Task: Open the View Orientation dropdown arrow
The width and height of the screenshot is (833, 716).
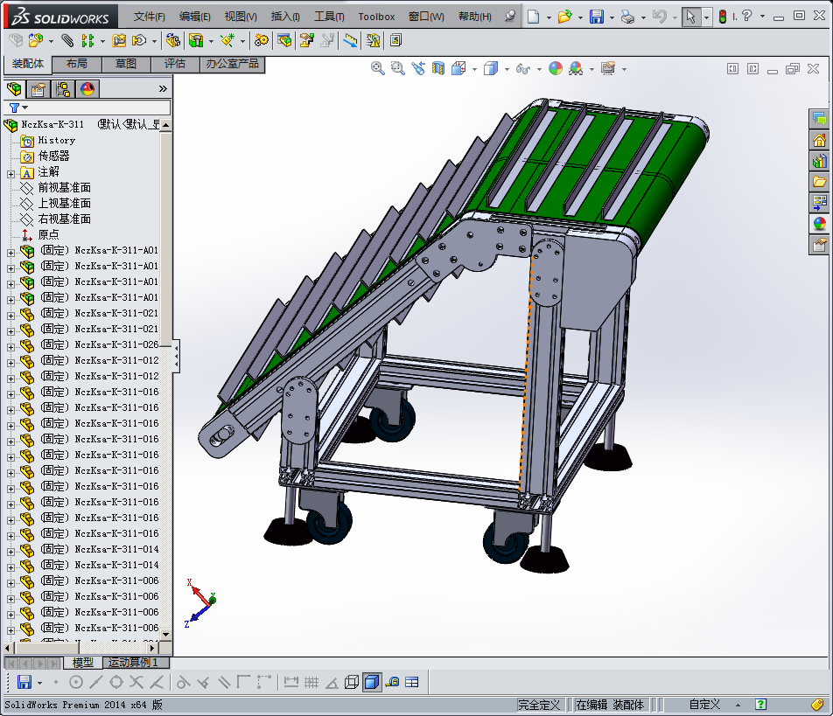Action: 474,70
